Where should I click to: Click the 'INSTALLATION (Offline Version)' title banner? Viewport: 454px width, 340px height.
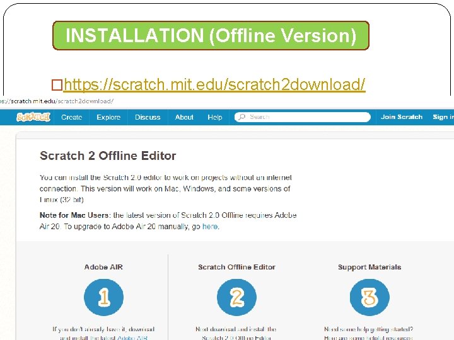tap(211, 35)
